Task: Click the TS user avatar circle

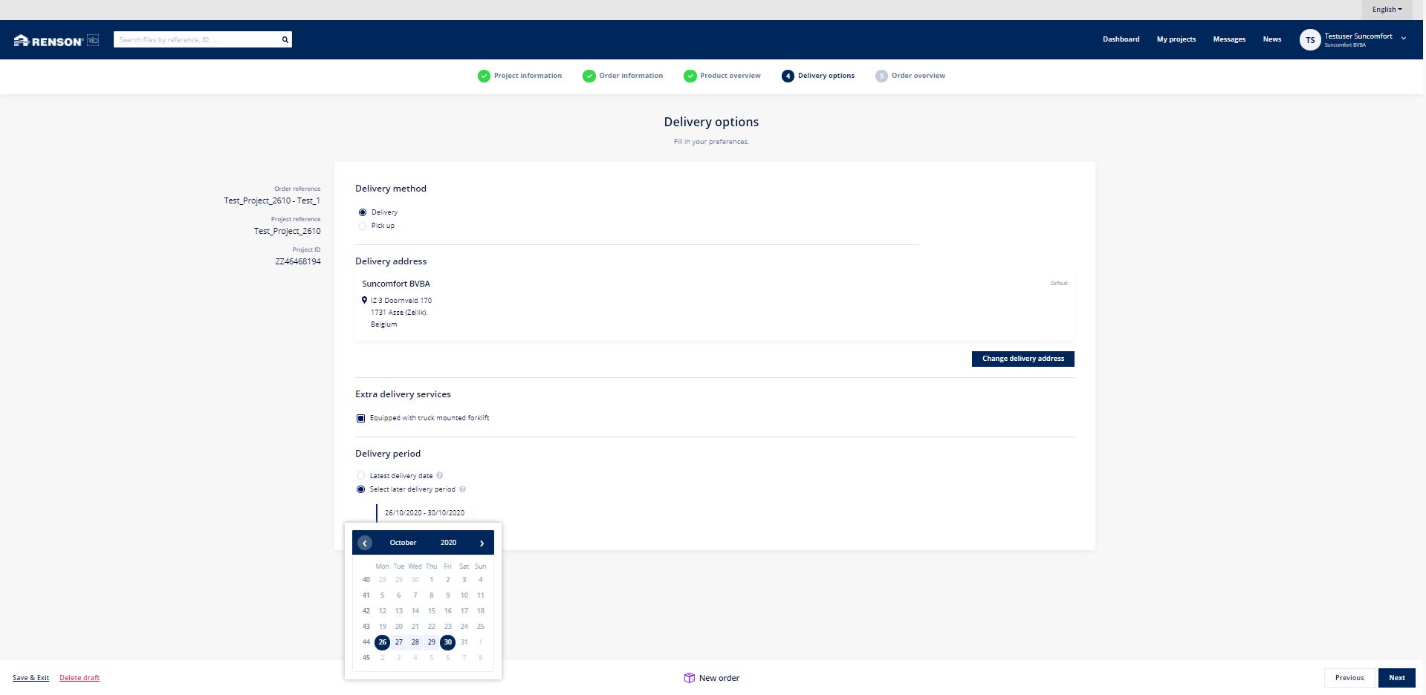Action: [x=1309, y=40]
